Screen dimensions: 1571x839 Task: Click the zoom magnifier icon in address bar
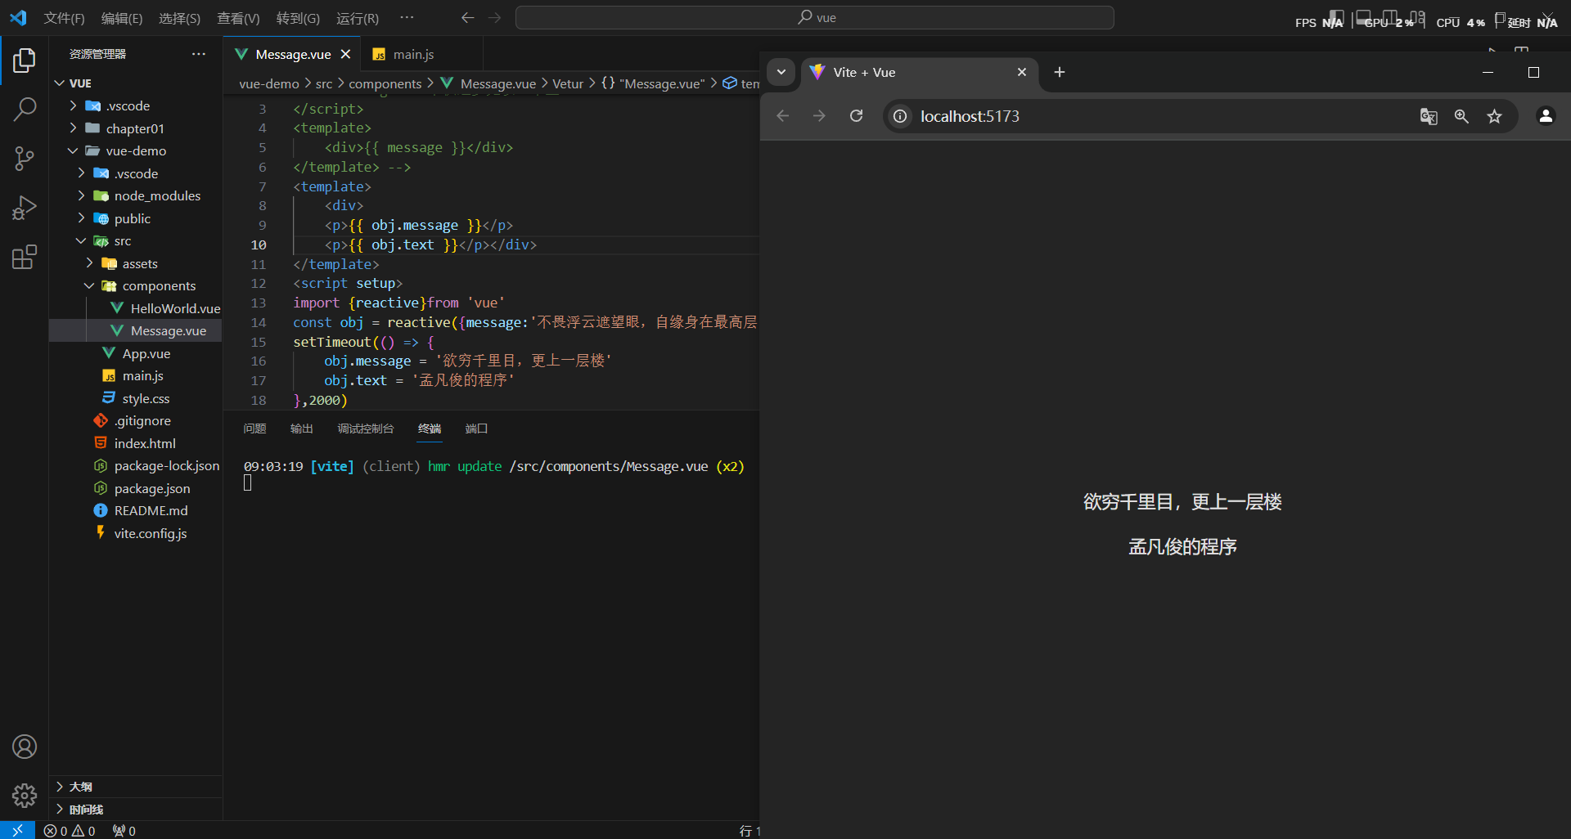point(1461,116)
